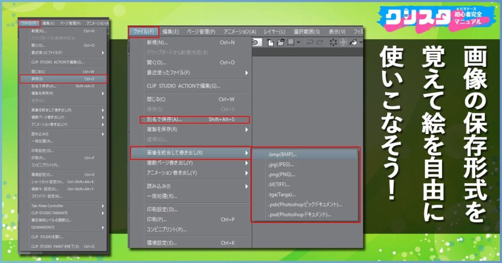This screenshot has width=502, height=263.
Task: Choose 印刷(P)... in the enlarged File menu
Action: tap(191, 219)
